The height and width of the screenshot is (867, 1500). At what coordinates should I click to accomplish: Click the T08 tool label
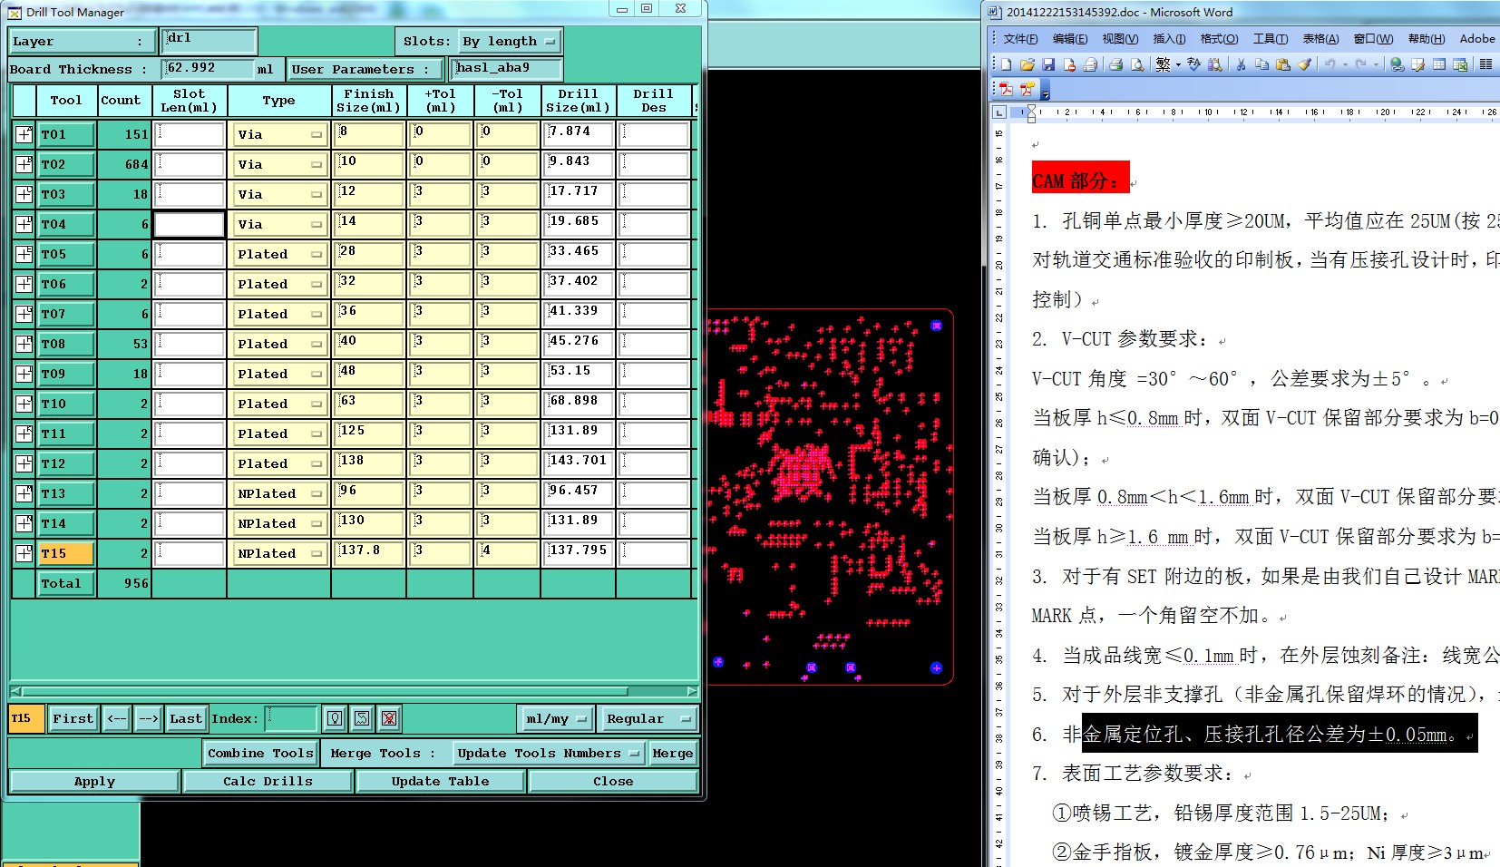pos(66,344)
